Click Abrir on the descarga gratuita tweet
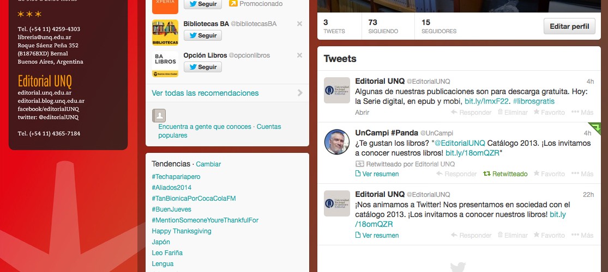Image resolution: width=608 pixels, height=272 pixels. coord(362,113)
